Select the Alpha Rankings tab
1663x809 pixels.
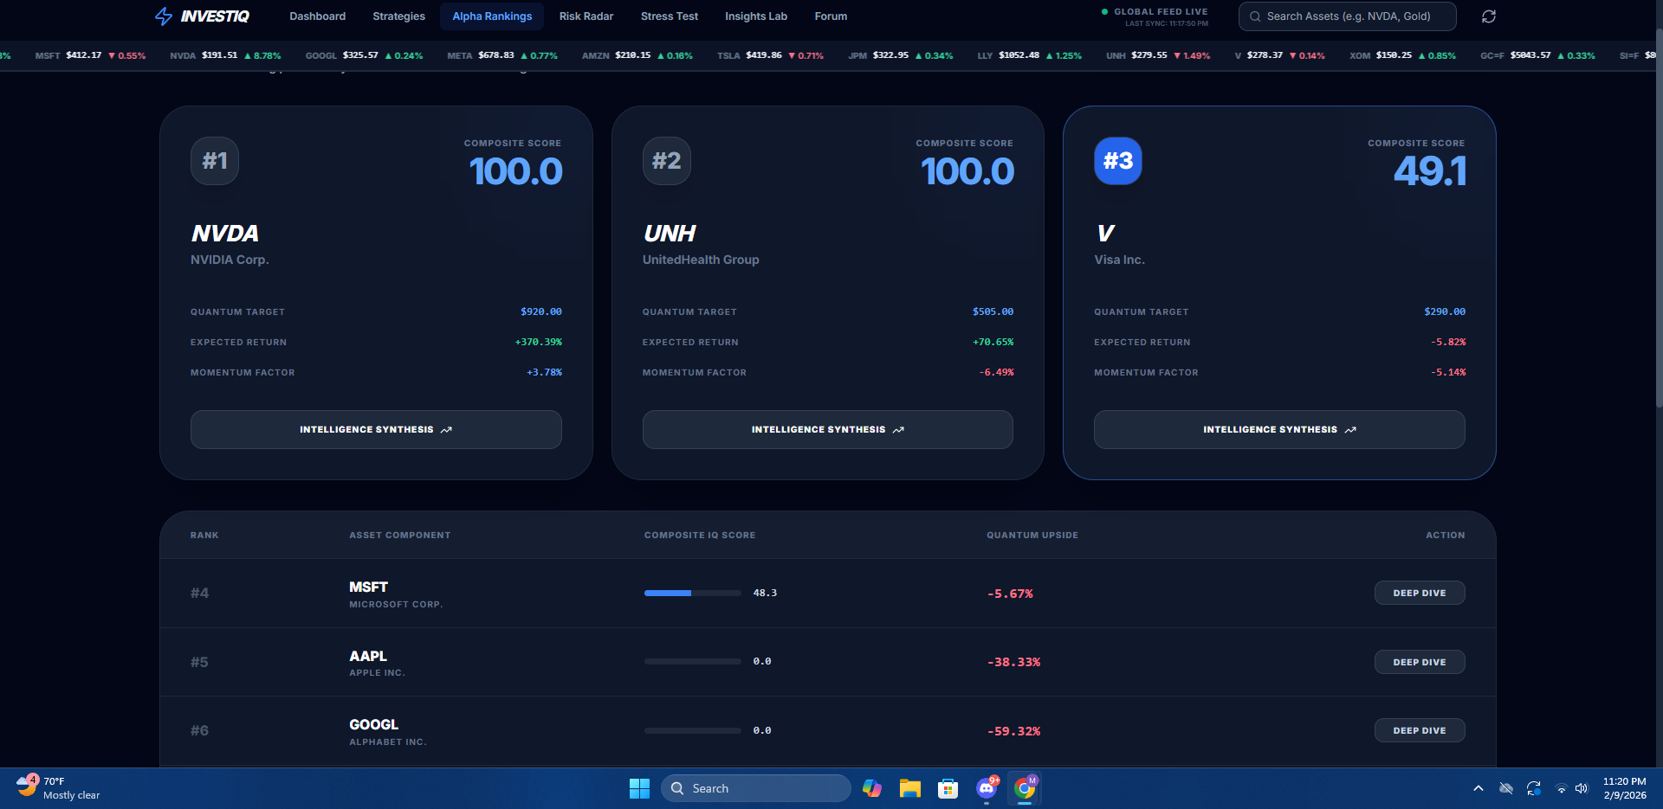coord(492,16)
